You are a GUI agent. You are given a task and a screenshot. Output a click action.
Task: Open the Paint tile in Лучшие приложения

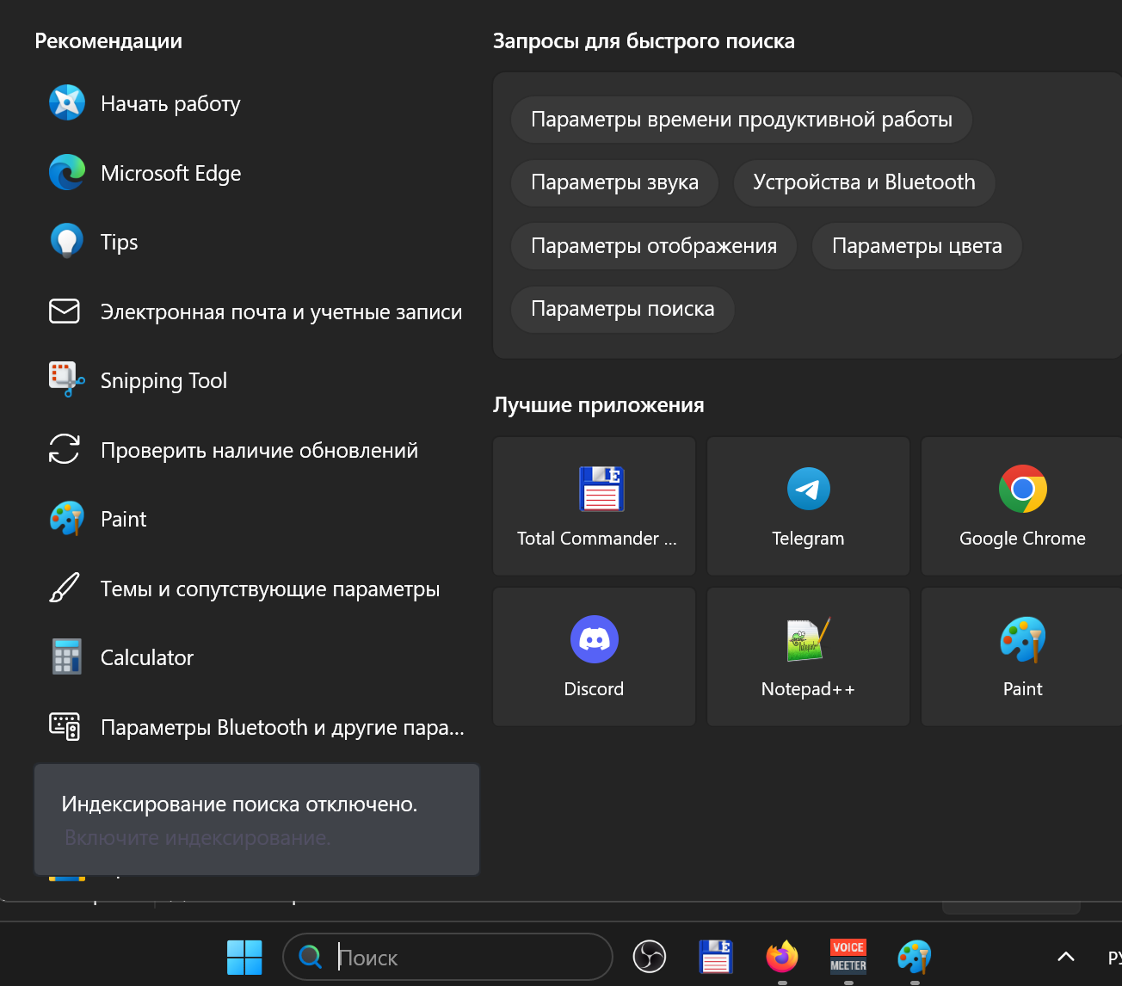[x=1022, y=656]
